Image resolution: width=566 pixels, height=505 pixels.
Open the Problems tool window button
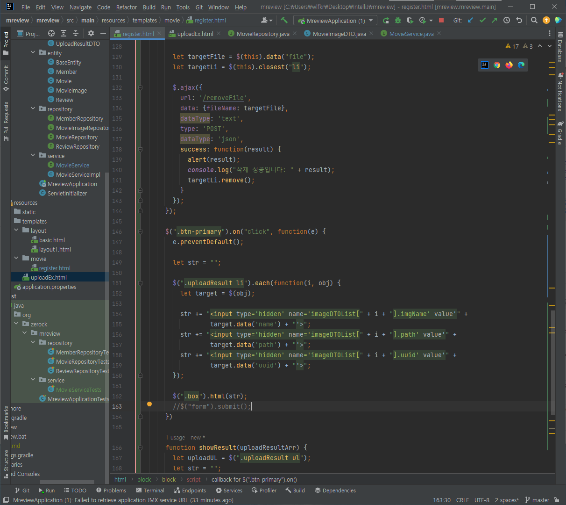tap(111, 491)
